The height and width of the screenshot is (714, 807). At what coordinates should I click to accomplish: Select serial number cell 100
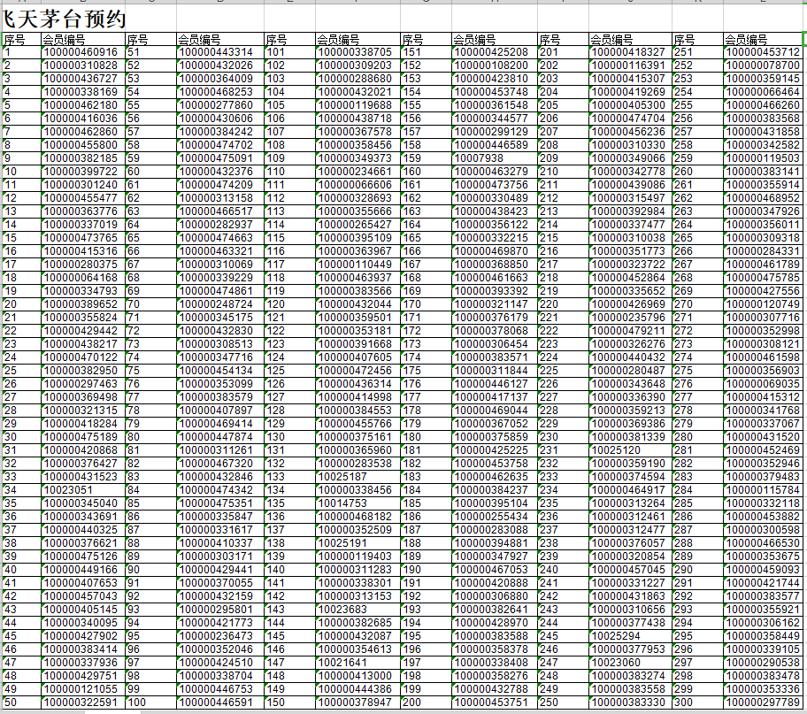150,702
